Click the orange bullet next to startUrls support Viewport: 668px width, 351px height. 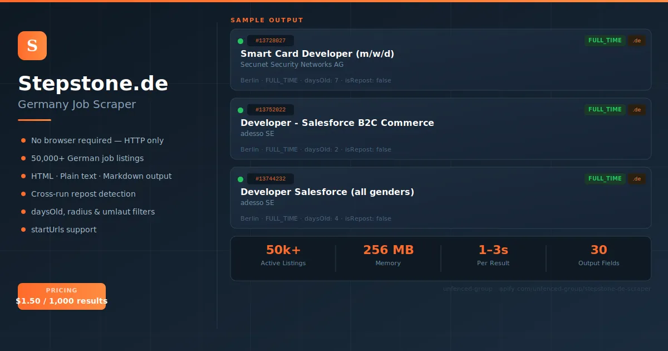click(23, 230)
